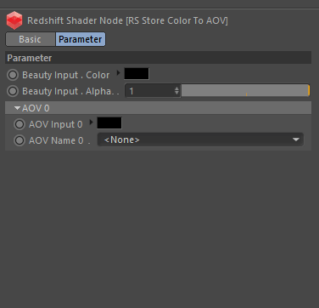Viewport: 319px width, 308px height.
Task: Toggle Beauty Input Alpha animation circle
Action: [x=13, y=91]
